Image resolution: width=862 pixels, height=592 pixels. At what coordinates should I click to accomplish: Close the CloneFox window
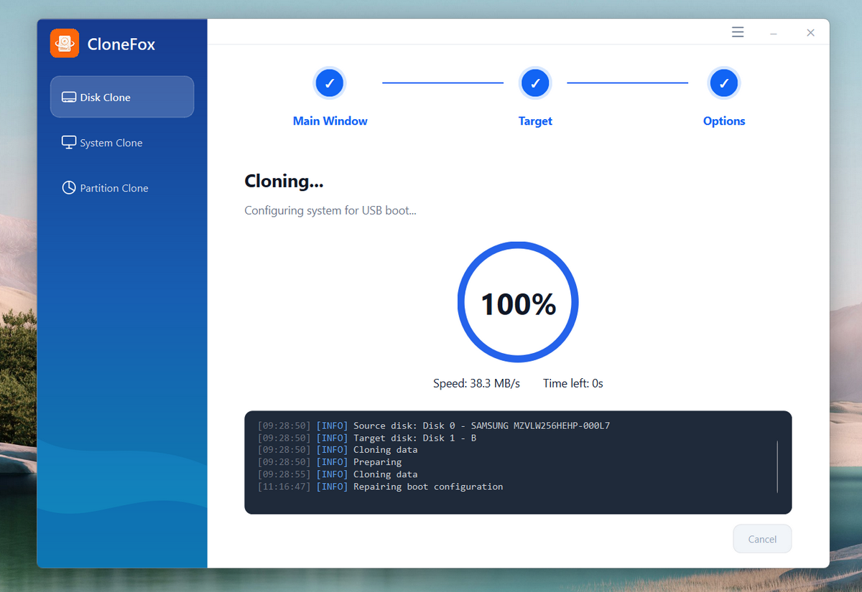pyautogui.click(x=810, y=32)
